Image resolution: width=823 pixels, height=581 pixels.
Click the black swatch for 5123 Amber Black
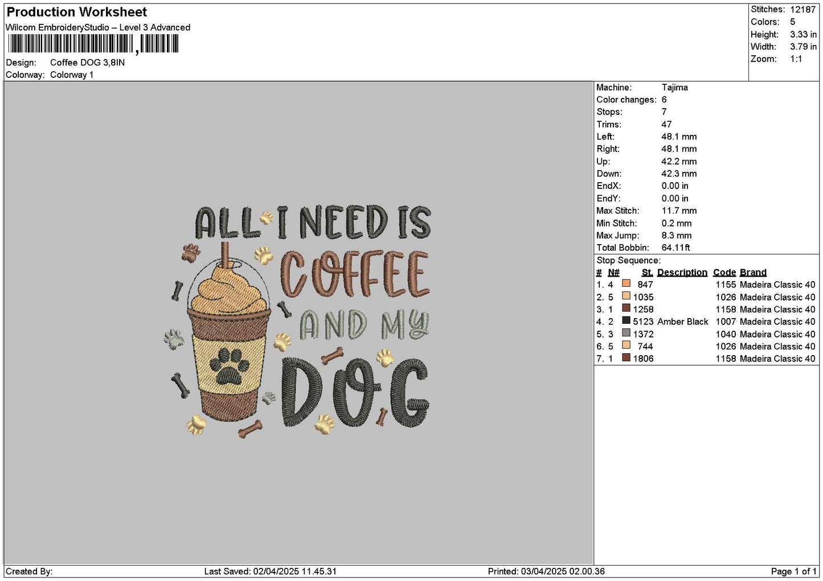coord(626,320)
